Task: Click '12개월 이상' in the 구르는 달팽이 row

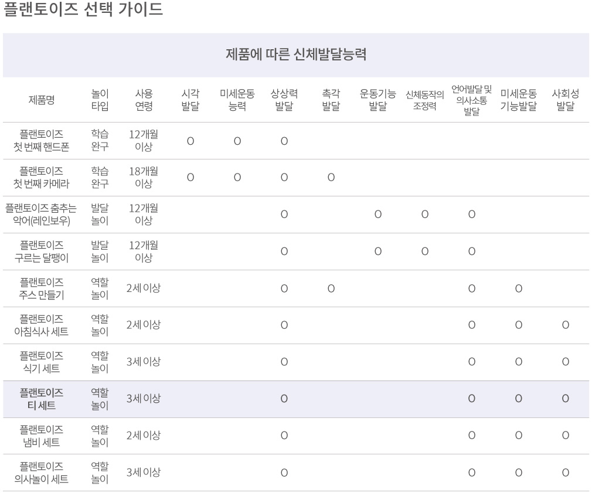Action: pyautogui.click(x=144, y=251)
